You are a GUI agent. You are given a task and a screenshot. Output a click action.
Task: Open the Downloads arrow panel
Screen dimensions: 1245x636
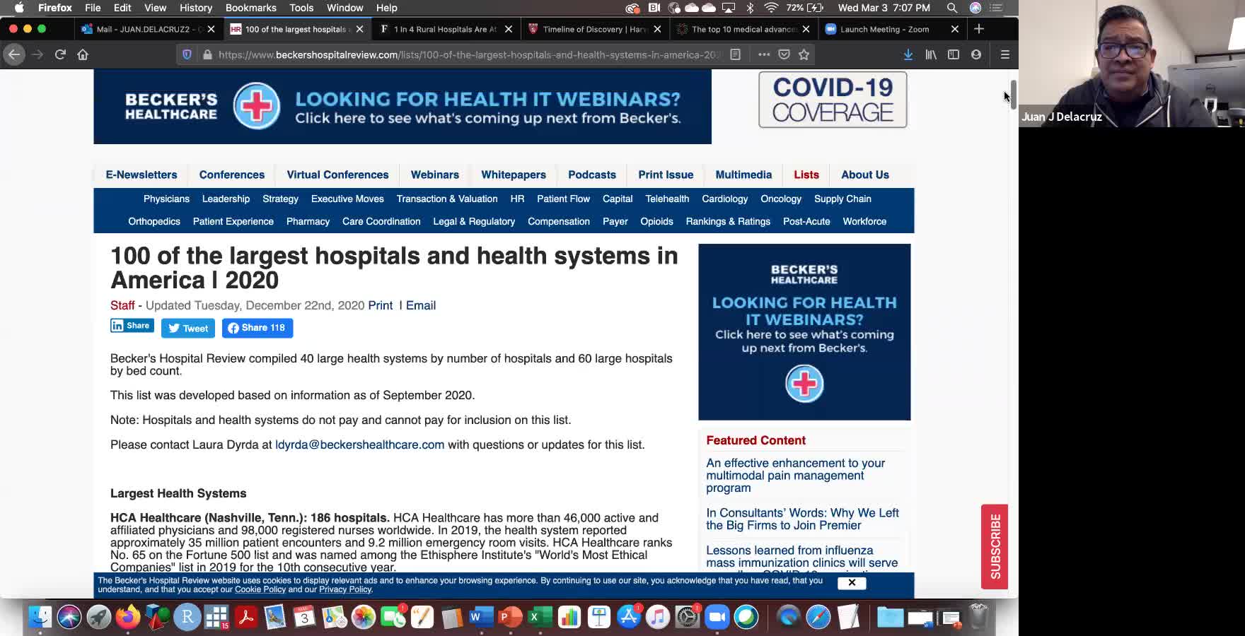click(908, 54)
